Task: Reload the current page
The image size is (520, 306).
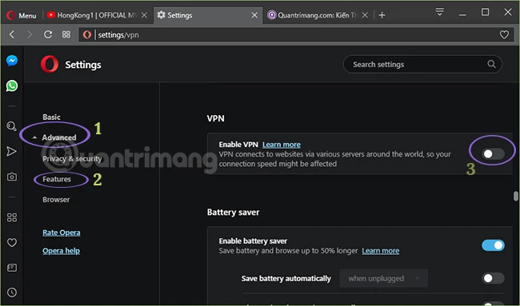Action: (48, 34)
